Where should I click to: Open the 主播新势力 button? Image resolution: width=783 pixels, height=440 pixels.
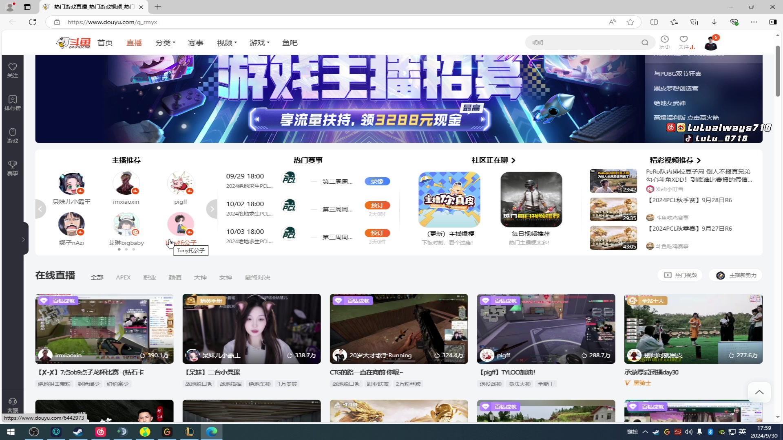tap(736, 275)
